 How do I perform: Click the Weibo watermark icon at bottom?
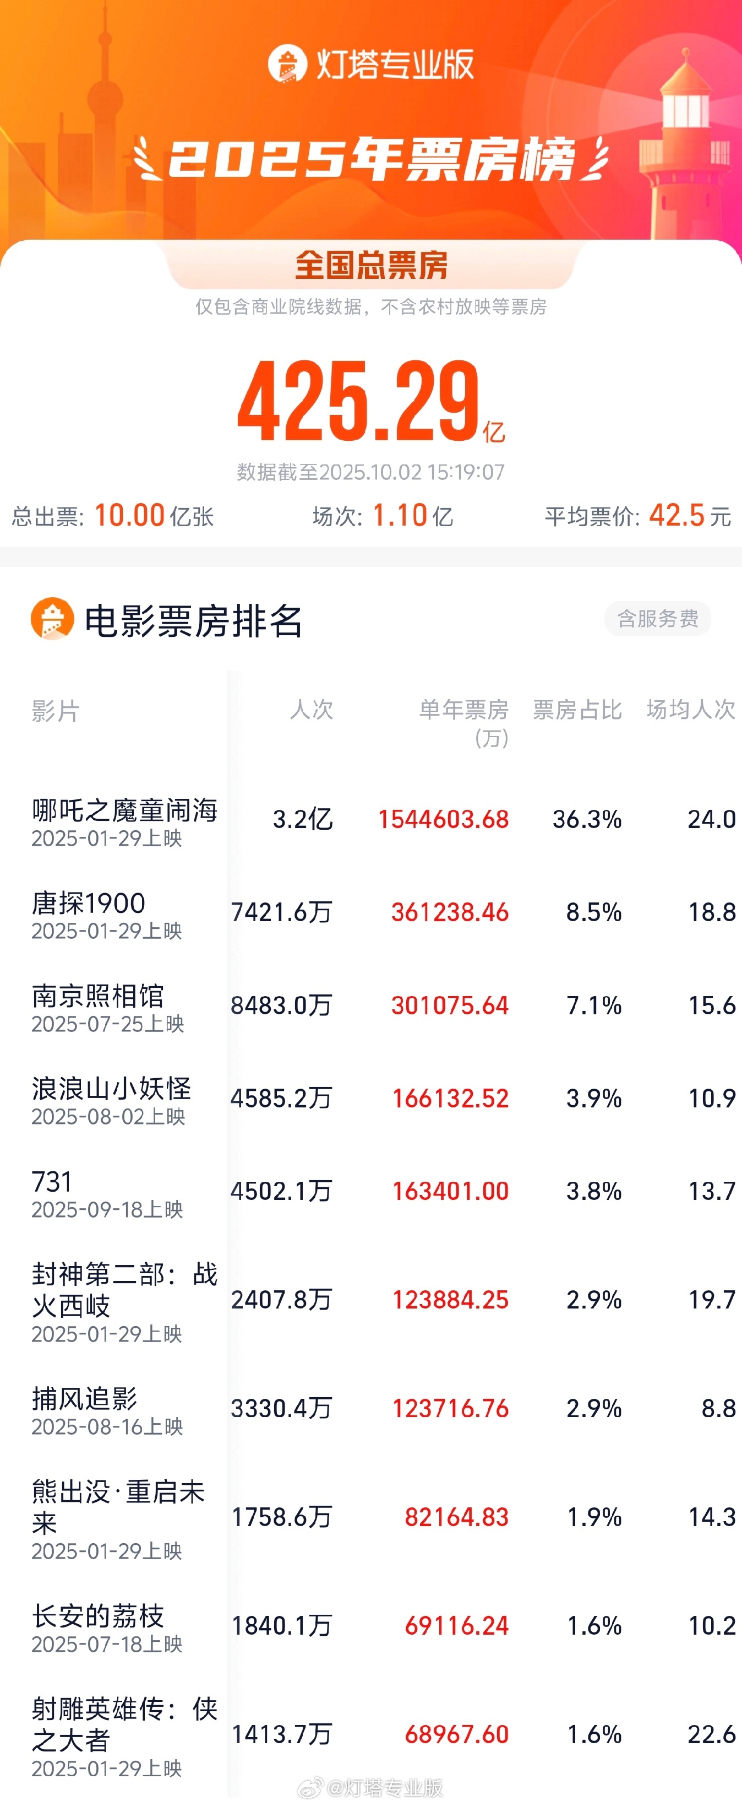(x=311, y=1787)
